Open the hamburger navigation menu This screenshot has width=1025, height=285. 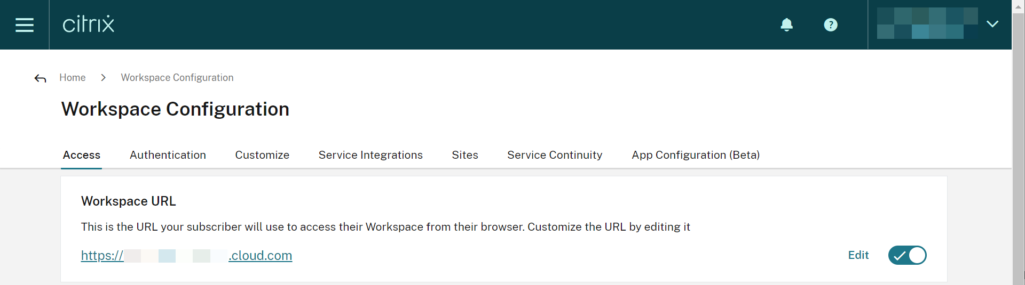(x=25, y=25)
